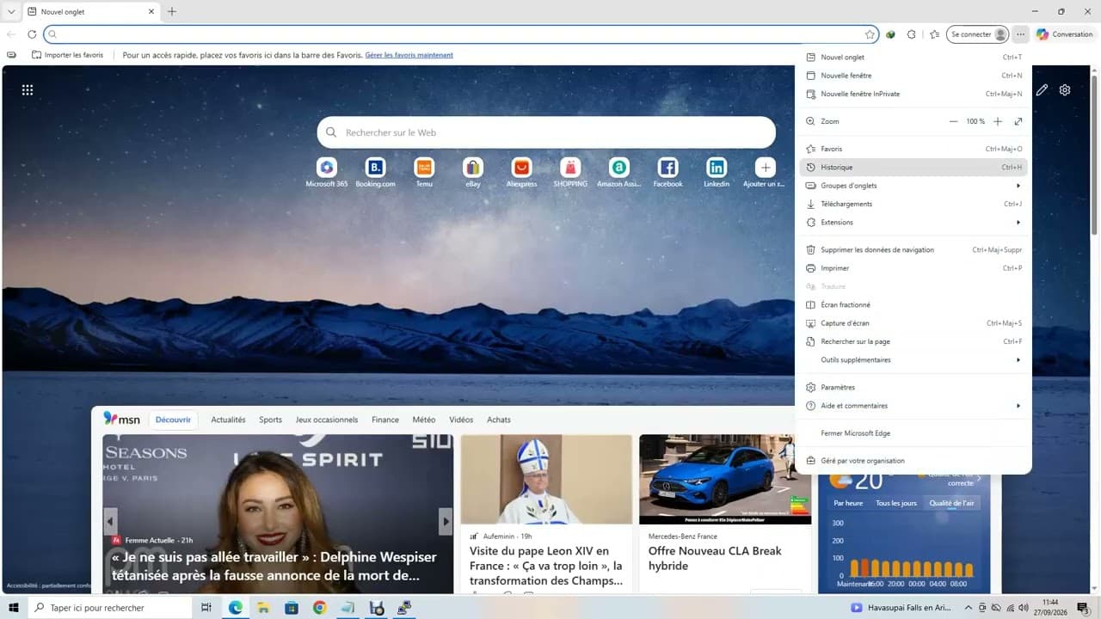Image resolution: width=1101 pixels, height=619 pixels.
Task: Open Booking.com shortcut tile
Action: point(375,172)
